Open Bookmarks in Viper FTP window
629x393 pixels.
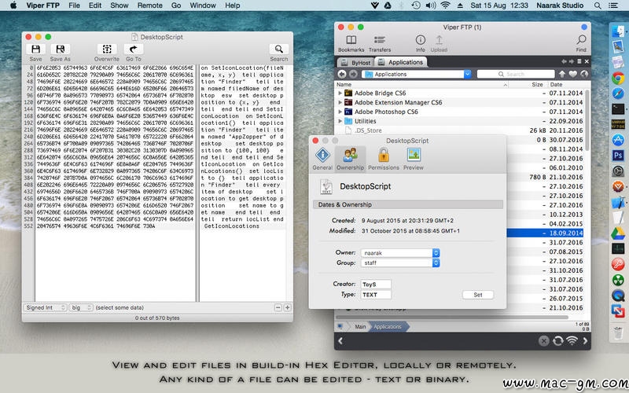tap(351, 40)
